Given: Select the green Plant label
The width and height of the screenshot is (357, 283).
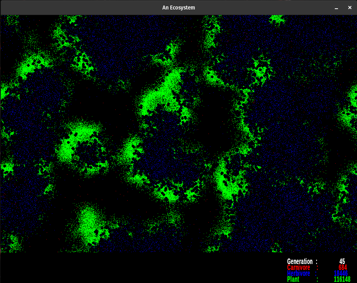Looking at the screenshot, I should 293,279.
